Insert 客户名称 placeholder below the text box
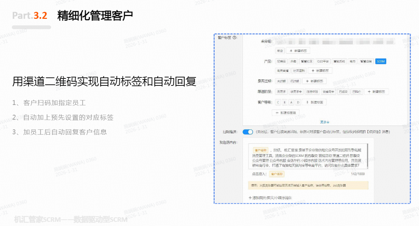 [x=277, y=174]
